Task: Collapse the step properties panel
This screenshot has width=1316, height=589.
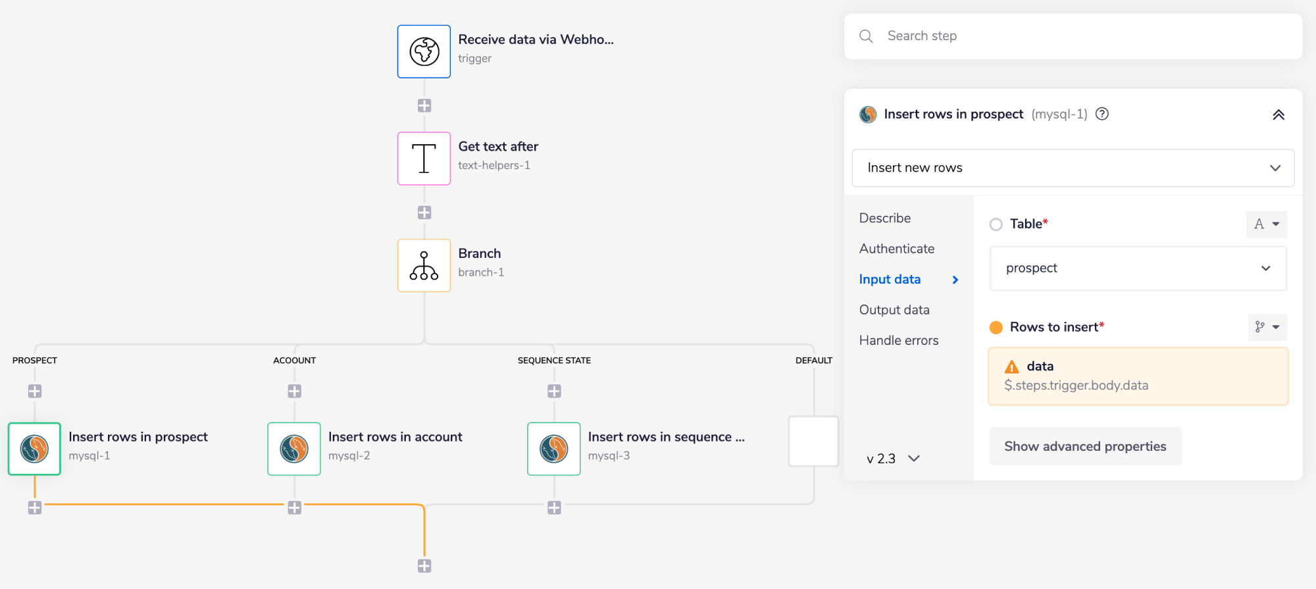Action: click(x=1278, y=115)
